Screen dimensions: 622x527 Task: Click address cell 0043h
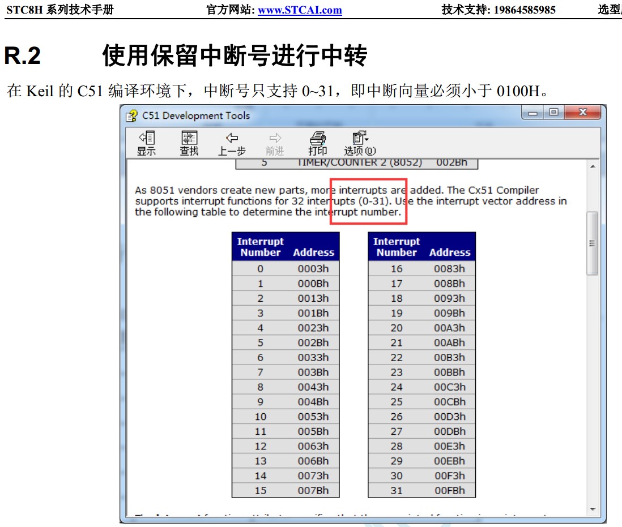click(x=313, y=387)
